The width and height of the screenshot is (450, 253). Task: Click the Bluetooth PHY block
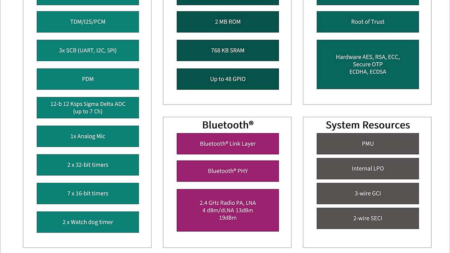228,171
